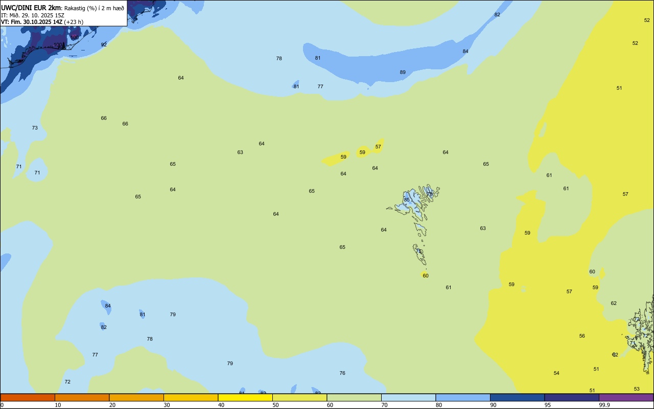Click the humidity value 73 on the map
Viewport: 654px width, 409px height.
35,128
